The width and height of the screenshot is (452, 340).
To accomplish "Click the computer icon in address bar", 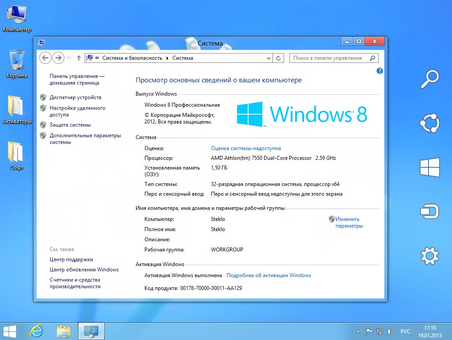I will tap(90, 58).
